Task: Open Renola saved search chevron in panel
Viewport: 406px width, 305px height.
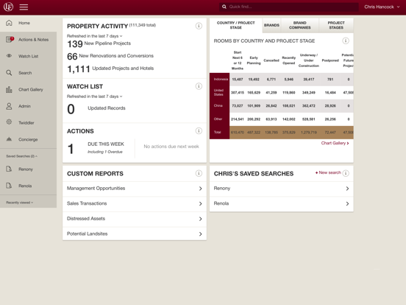Action: pos(347,204)
